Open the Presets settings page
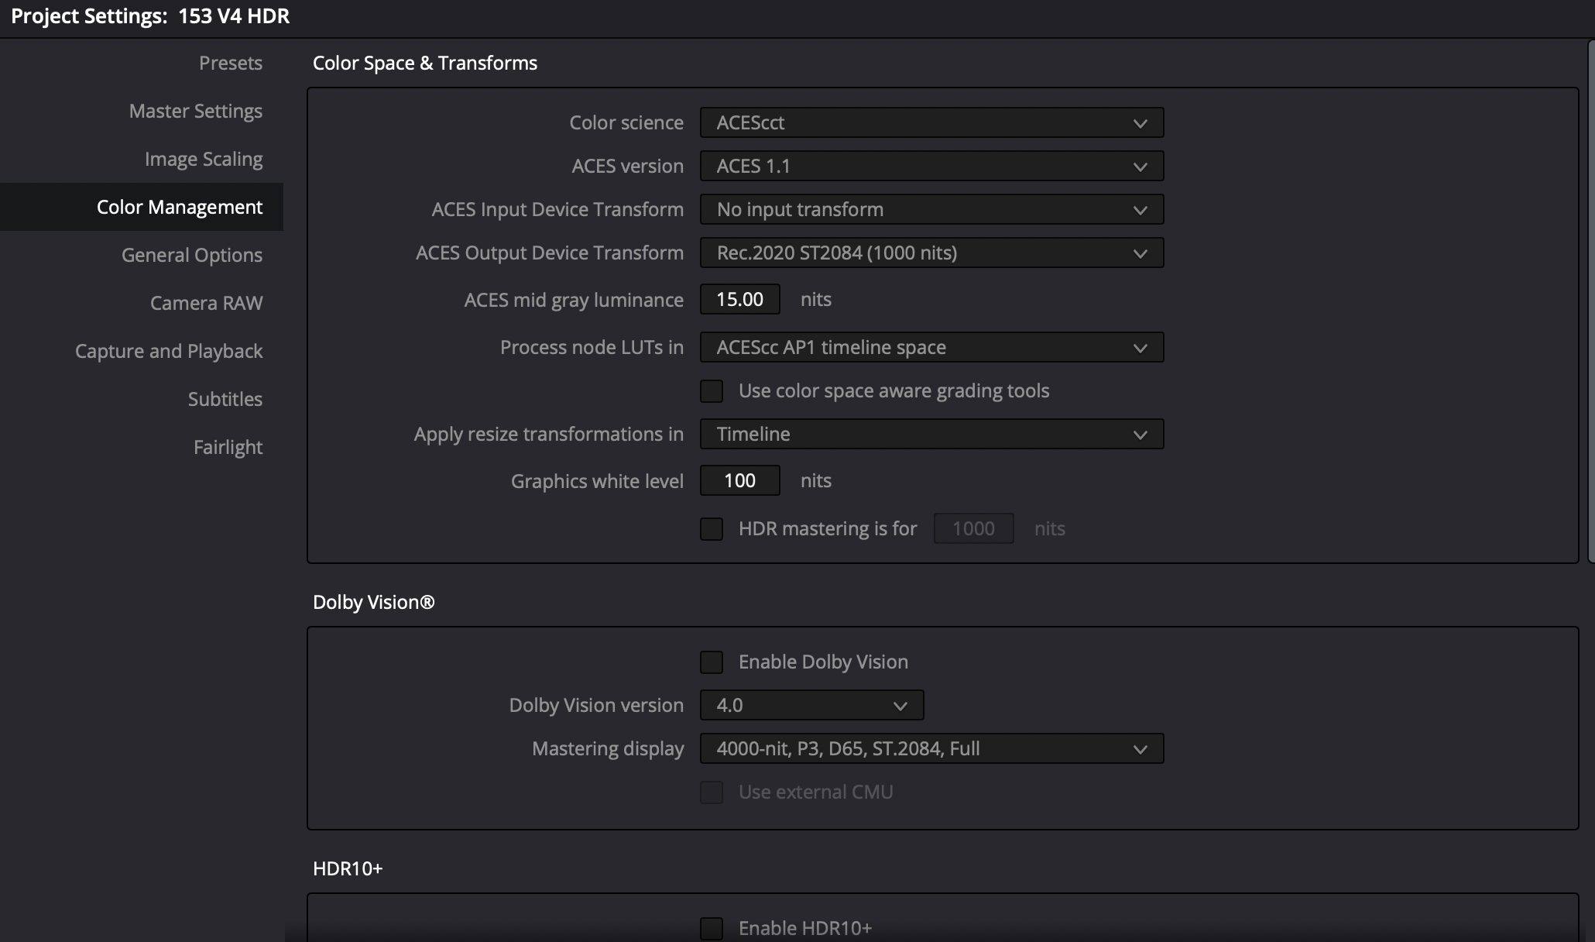The width and height of the screenshot is (1595, 942). pos(230,63)
